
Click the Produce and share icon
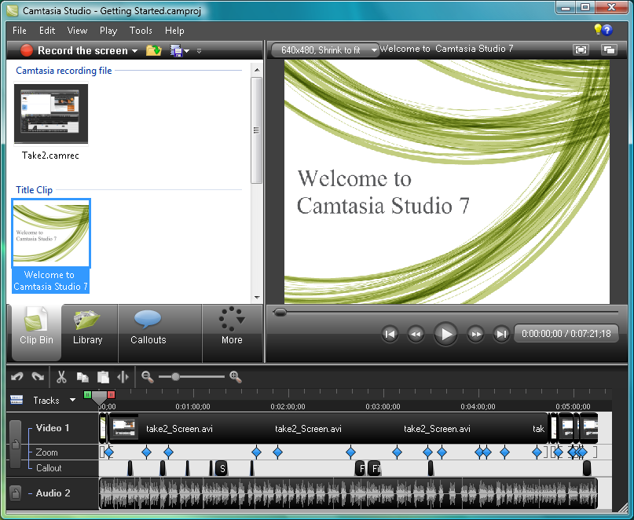pyautogui.click(x=177, y=51)
